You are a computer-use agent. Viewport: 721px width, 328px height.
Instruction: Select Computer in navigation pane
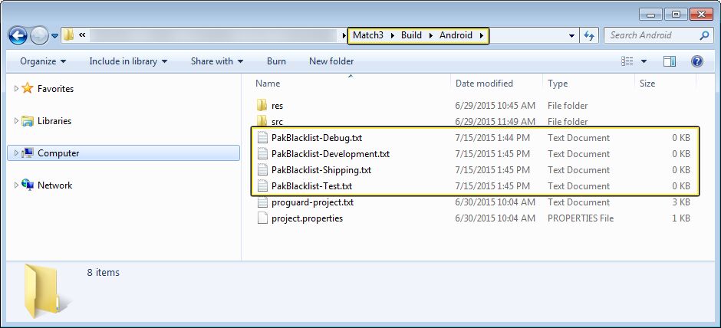58,153
